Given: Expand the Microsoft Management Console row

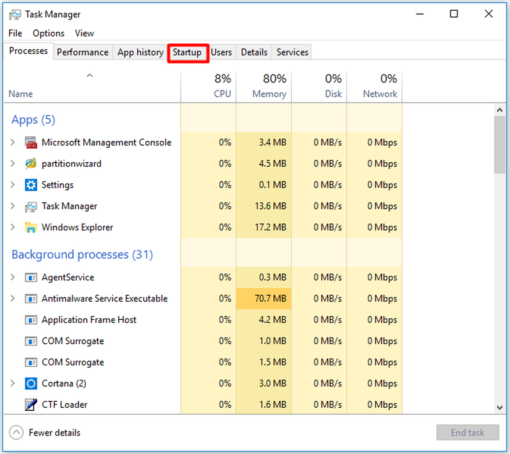Looking at the screenshot, I should (13, 142).
